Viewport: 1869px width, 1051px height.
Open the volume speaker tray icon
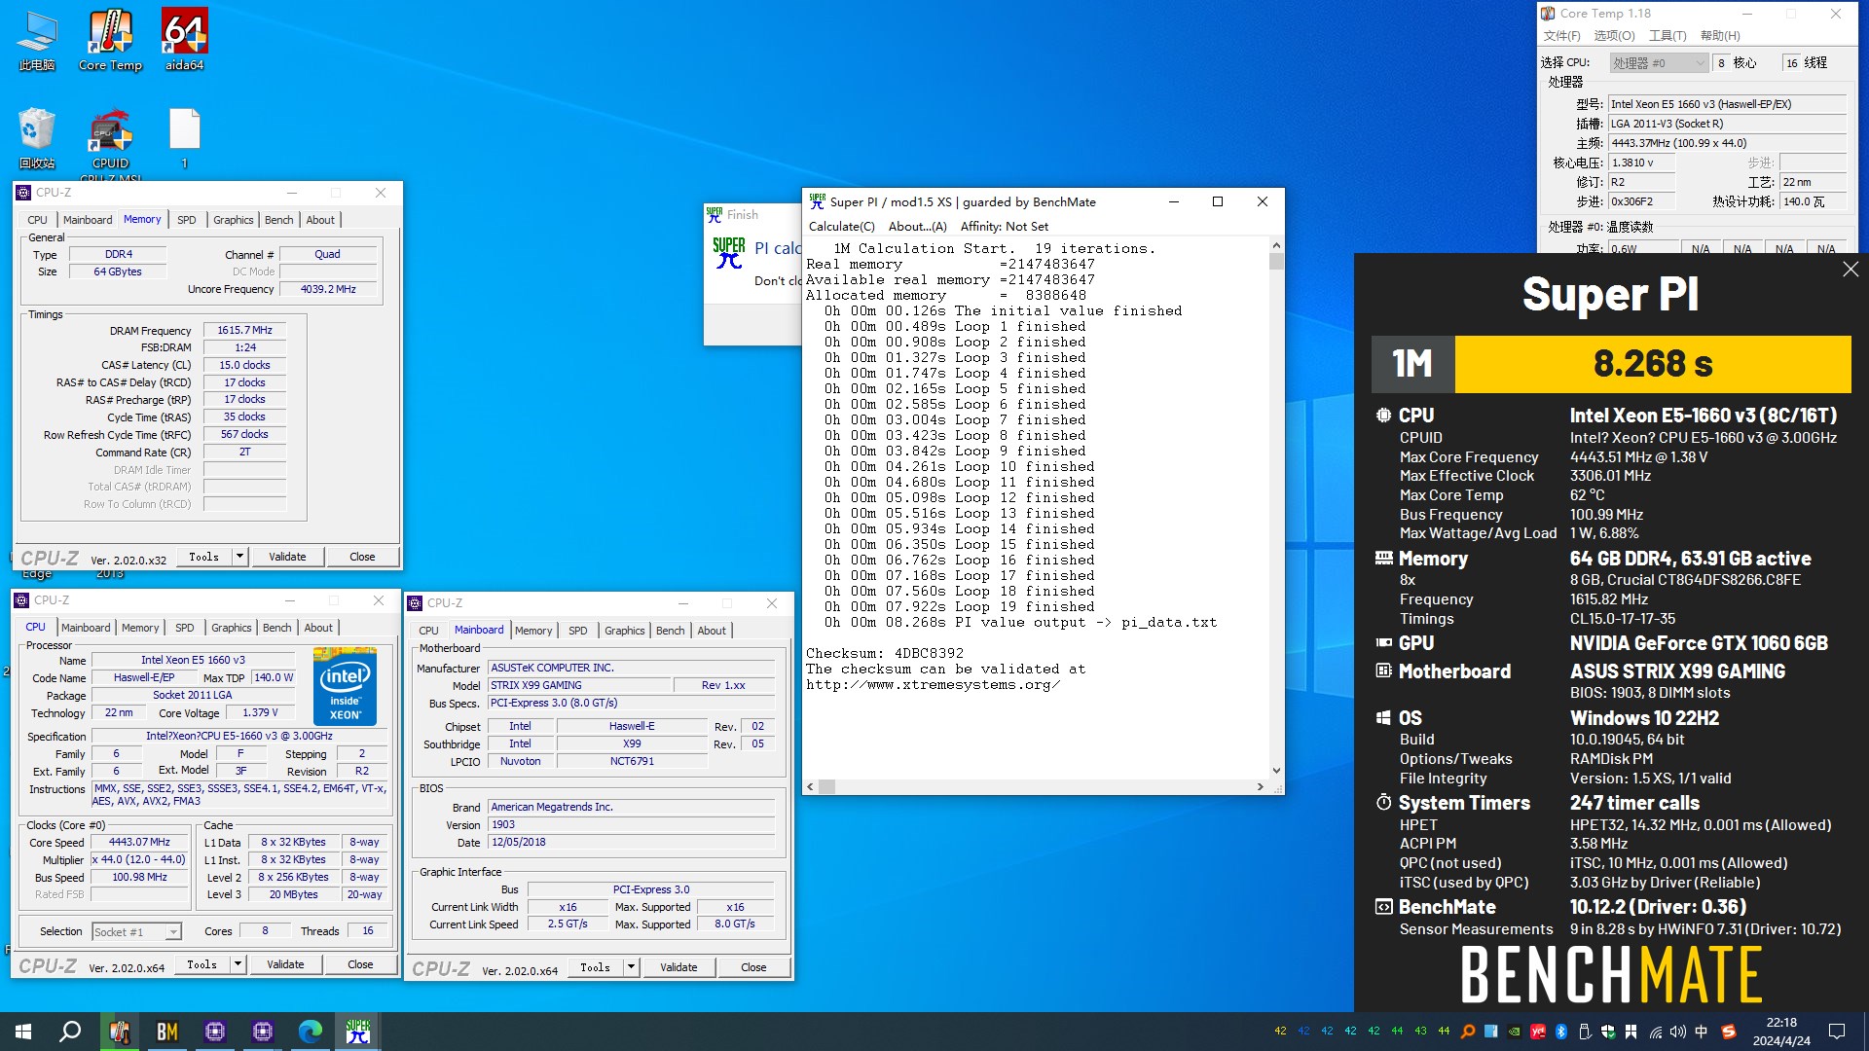[1678, 1032]
